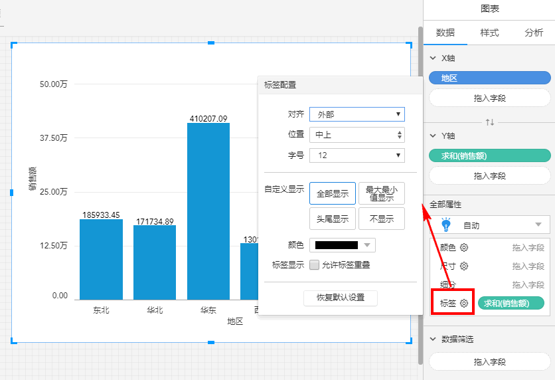Open the 标签 gear settings icon
555x380 pixels.
tap(464, 303)
